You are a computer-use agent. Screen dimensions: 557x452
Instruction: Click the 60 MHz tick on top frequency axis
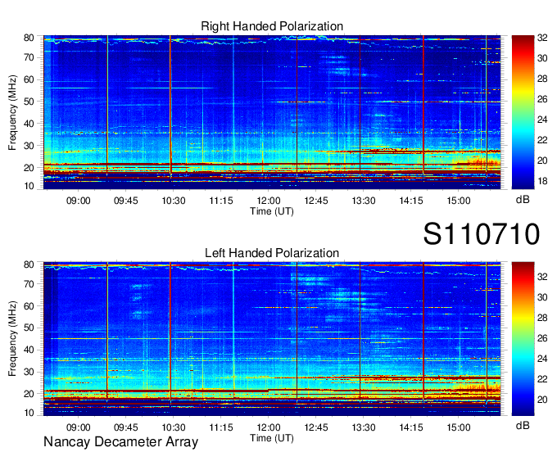coord(29,79)
